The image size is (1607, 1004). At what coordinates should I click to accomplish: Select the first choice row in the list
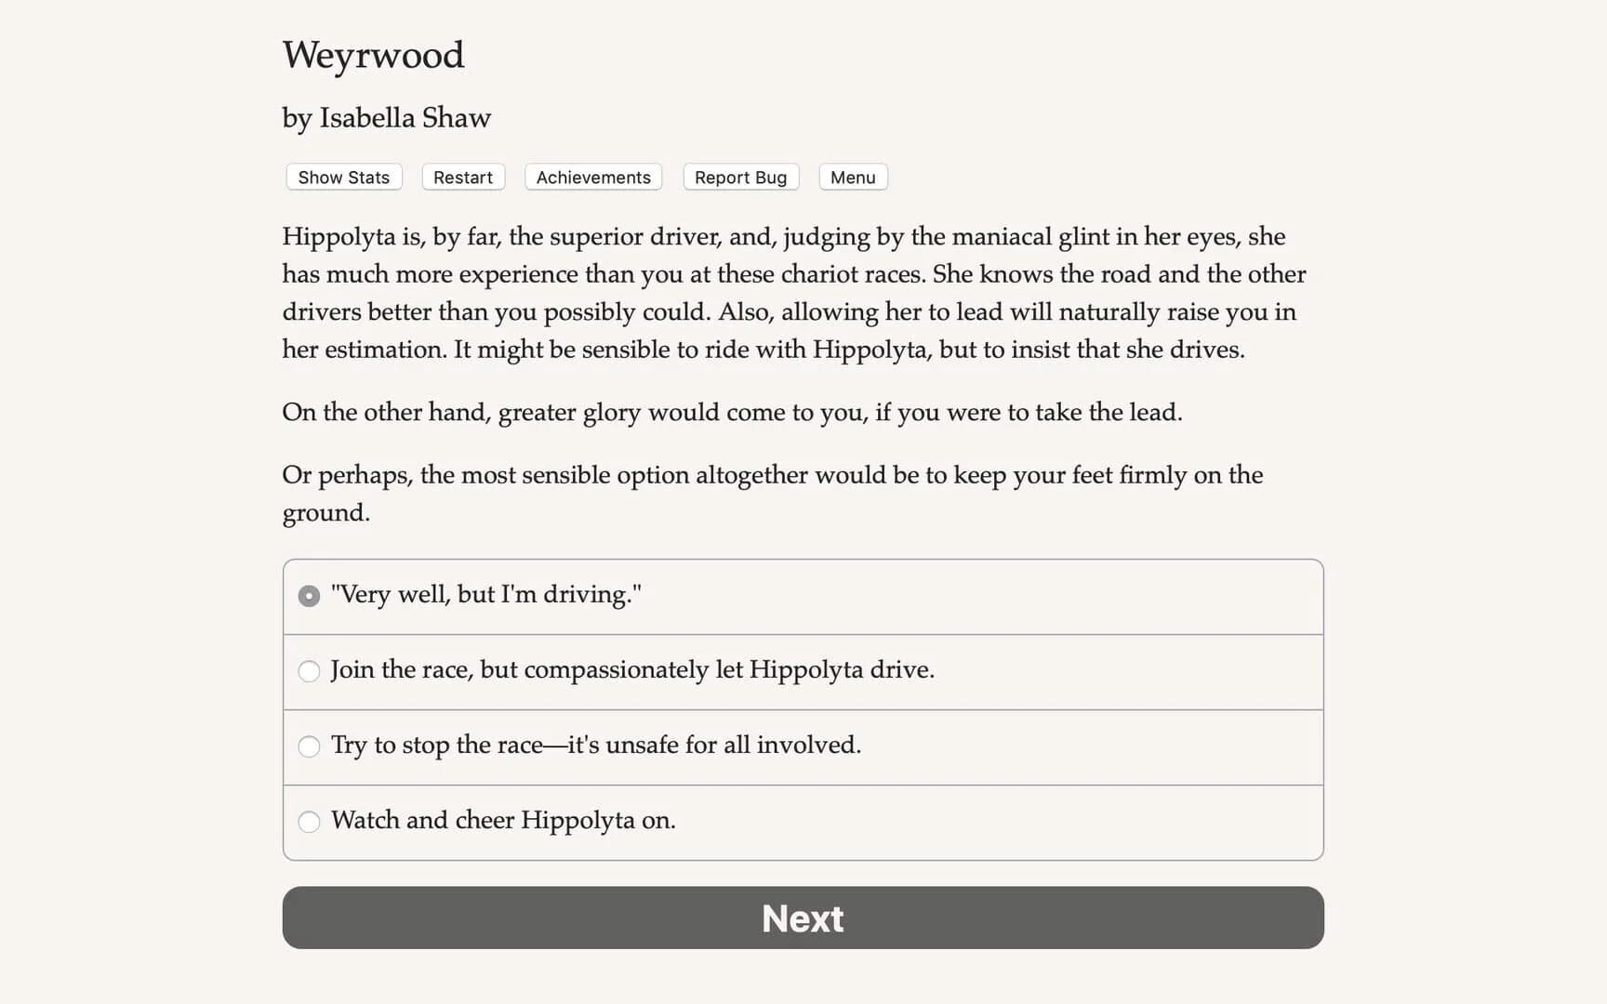tap(802, 595)
